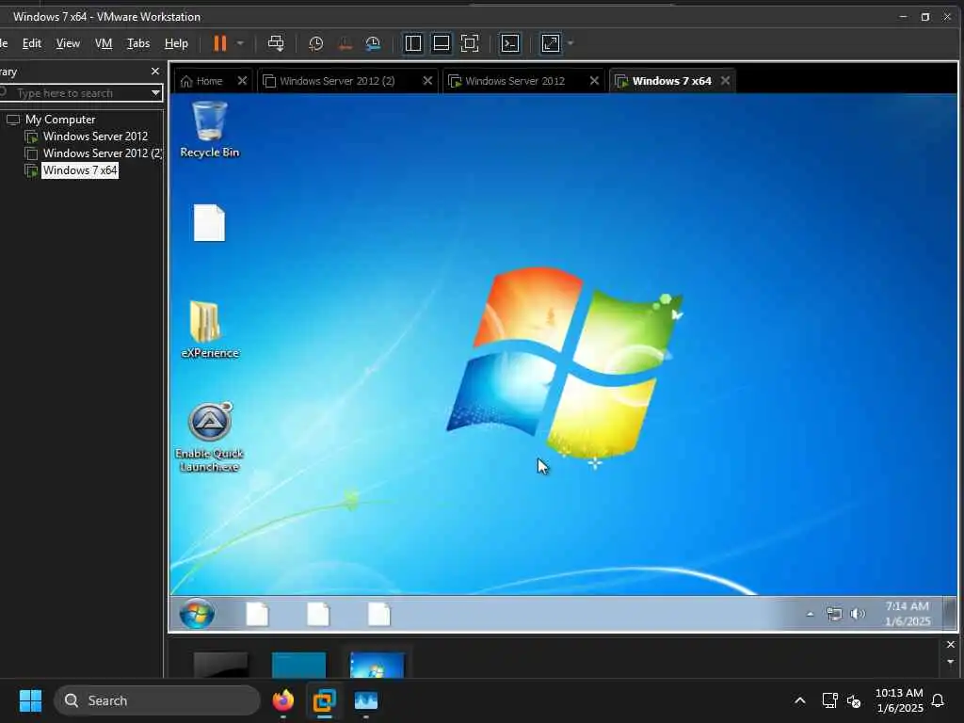Image resolution: width=964 pixels, height=723 pixels.
Task: Select the Windows 7 x64 tab
Action: [671, 81]
